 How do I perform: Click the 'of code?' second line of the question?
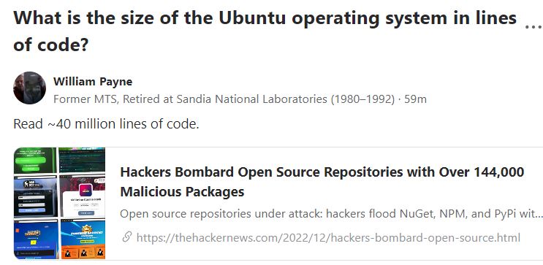(x=51, y=45)
